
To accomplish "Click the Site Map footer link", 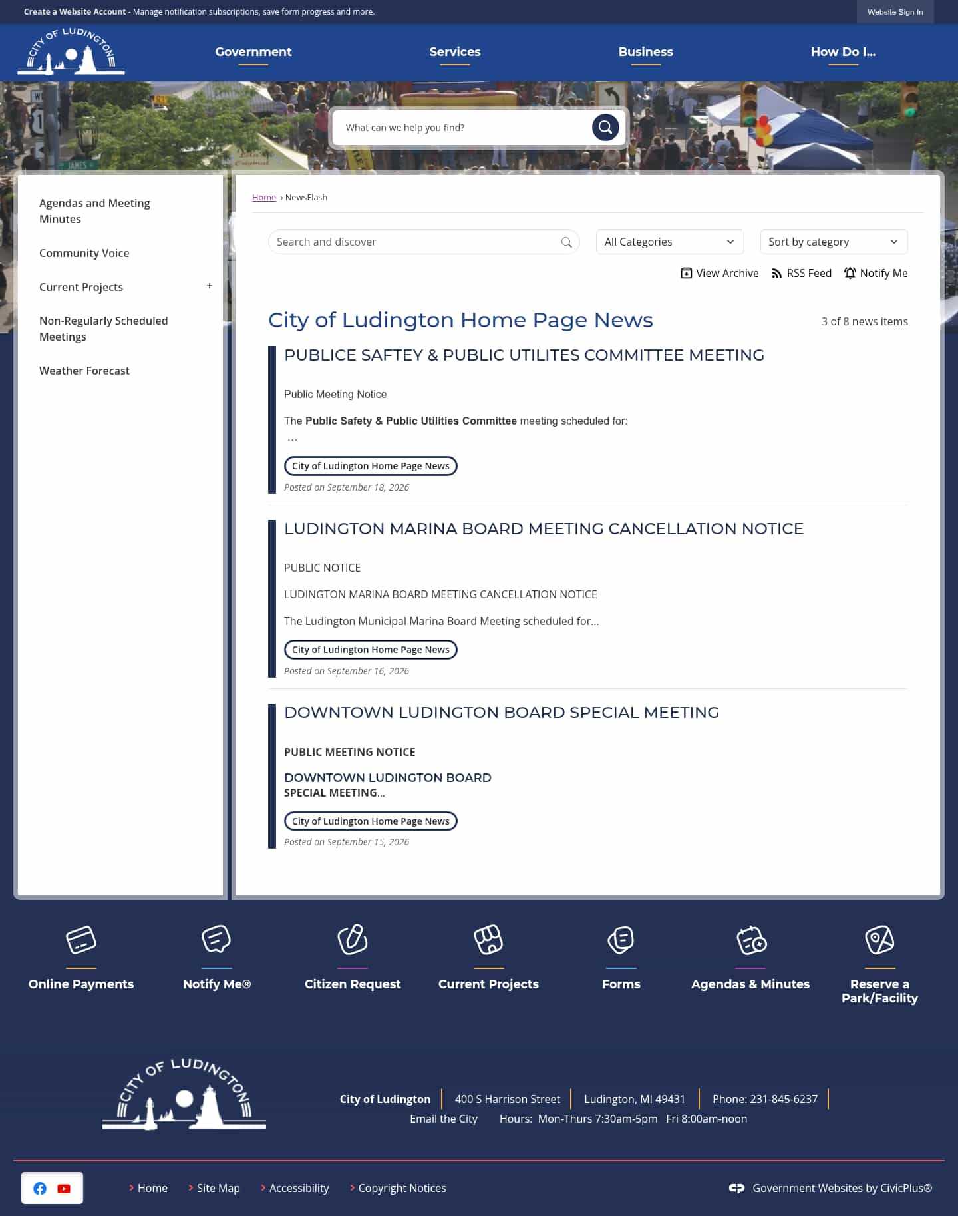I will point(218,1188).
